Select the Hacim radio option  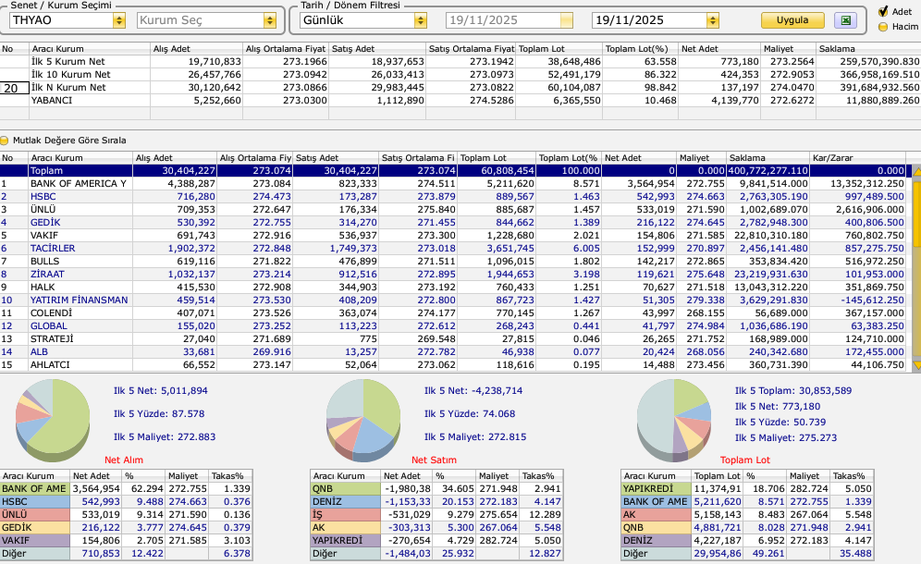[x=883, y=27]
